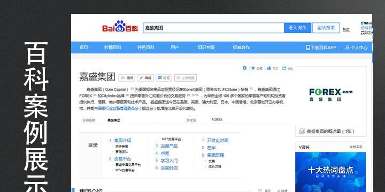Click the FOREX value in 外文名 row

217,120
